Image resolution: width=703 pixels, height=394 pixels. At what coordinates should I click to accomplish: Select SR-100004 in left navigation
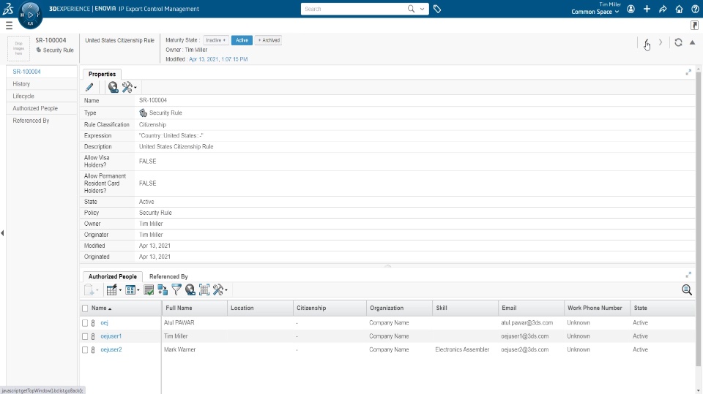tap(42, 72)
